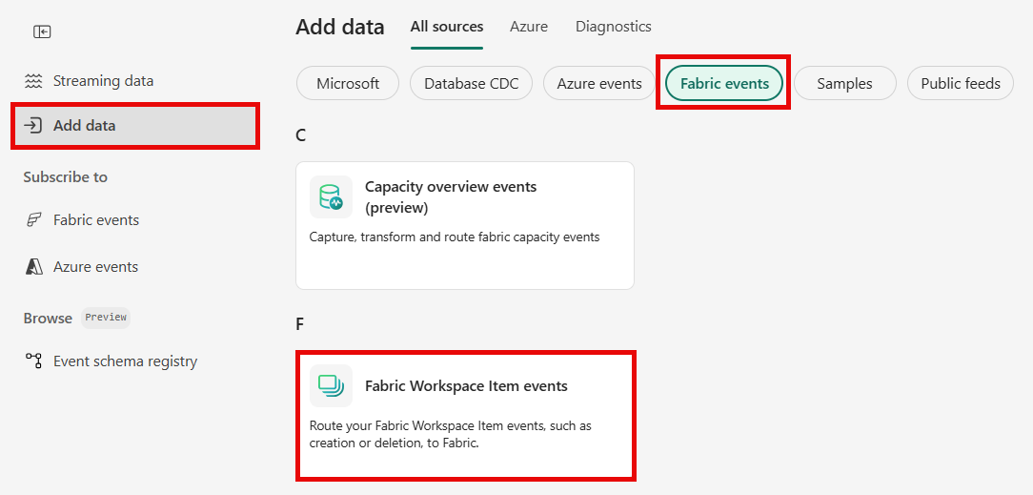This screenshot has width=1033, height=495.
Task: Toggle the Fabric events filter chip
Action: [724, 84]
